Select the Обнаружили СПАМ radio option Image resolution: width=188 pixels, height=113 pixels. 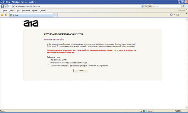[48, 60]
